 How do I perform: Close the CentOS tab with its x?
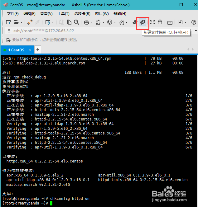pyautogui.click(x=30, y=50)
